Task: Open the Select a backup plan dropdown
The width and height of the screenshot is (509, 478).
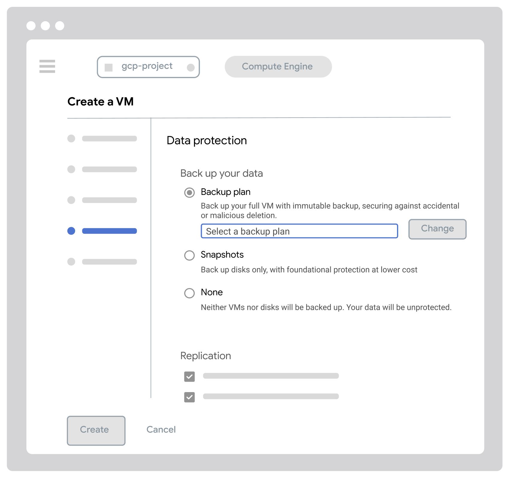Action: coord(299,231)
